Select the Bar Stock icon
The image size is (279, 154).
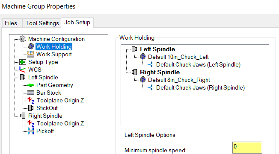31,93
